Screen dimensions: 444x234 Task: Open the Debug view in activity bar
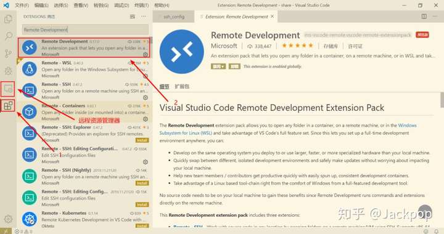[8, 71]
